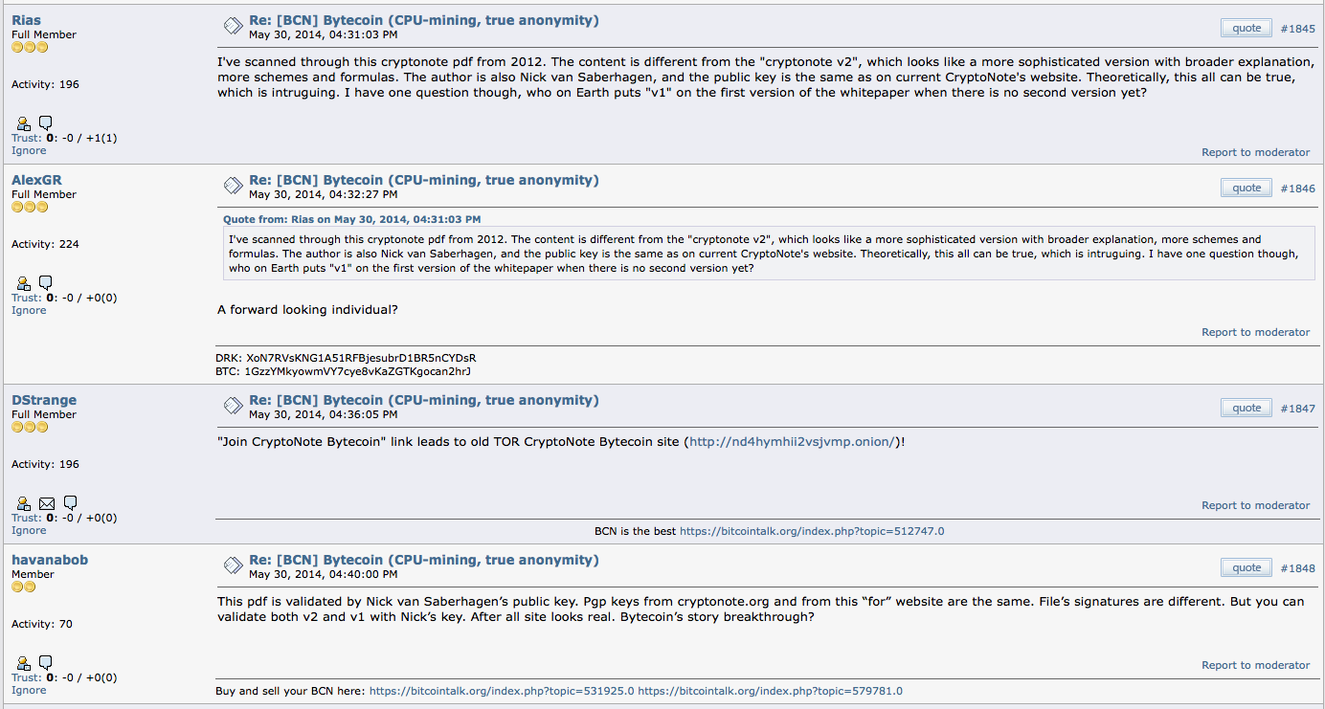Open the nd4hymhii2vsjvmp.onion link
The width and height of the screenshot is (1325, 709).
pyautogui.click(x=792, y=441)
